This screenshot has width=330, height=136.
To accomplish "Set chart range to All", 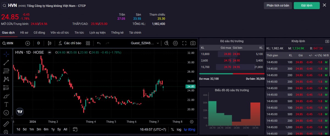I will tap(65, 129).
